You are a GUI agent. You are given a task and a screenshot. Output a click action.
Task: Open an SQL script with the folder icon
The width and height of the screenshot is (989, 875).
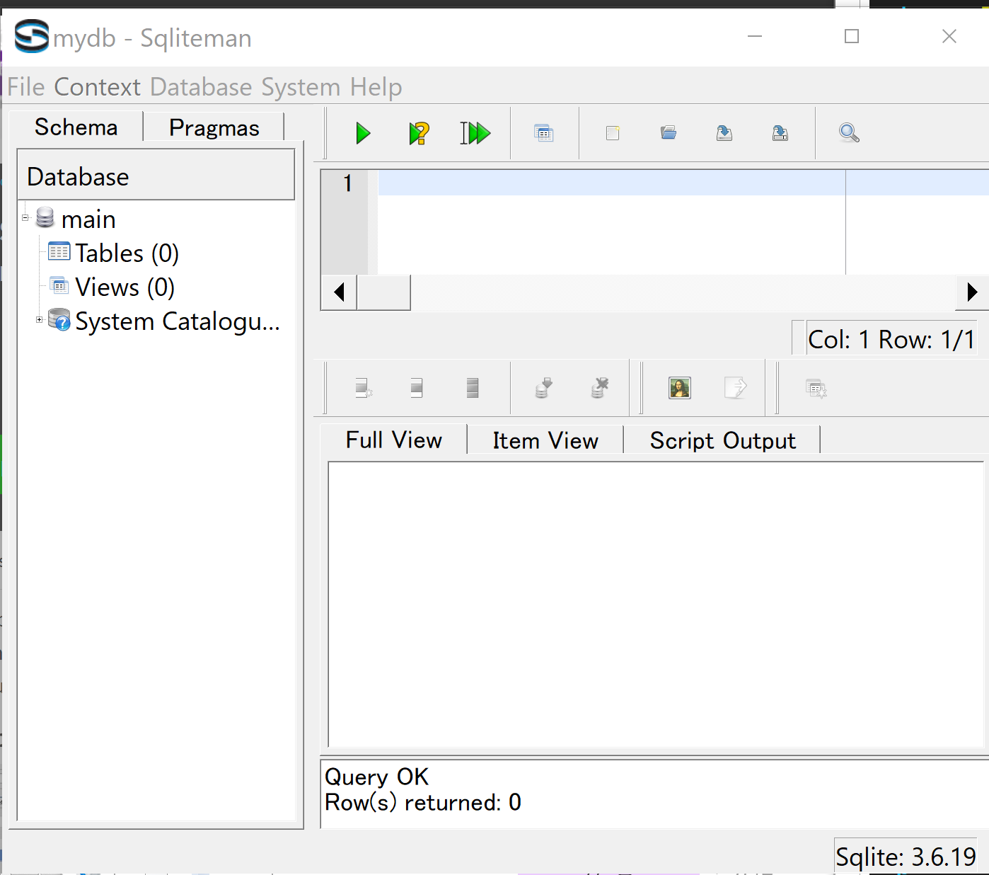[669, 133]
